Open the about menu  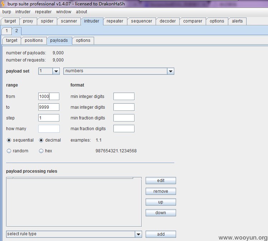point(82,12)
